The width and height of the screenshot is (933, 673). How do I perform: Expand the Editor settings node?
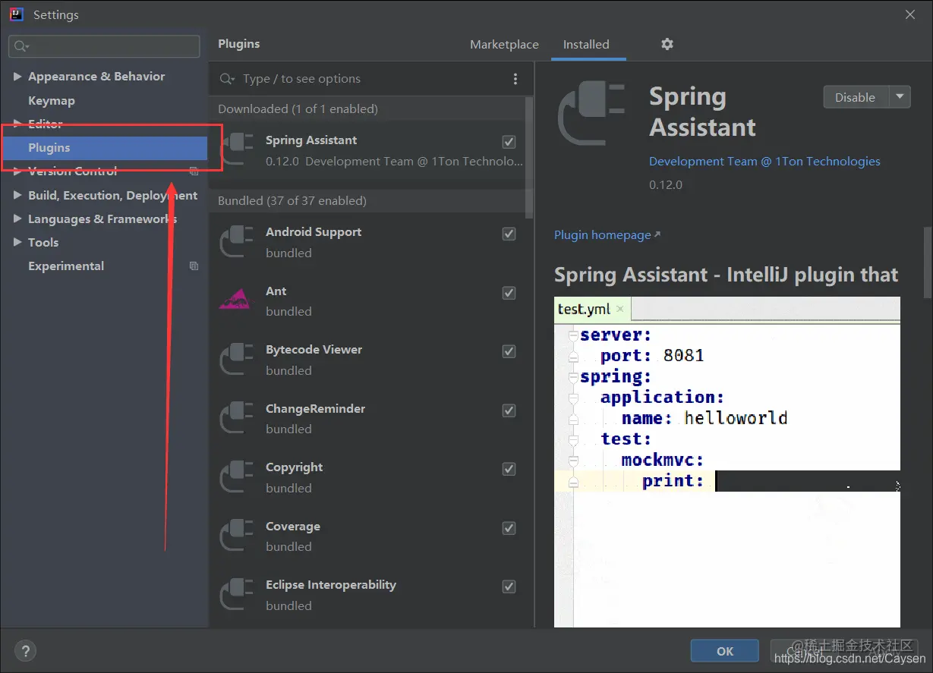pyautogui.click(x=17, y=124)
